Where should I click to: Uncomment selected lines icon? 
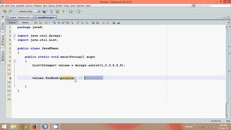point(118,23)
